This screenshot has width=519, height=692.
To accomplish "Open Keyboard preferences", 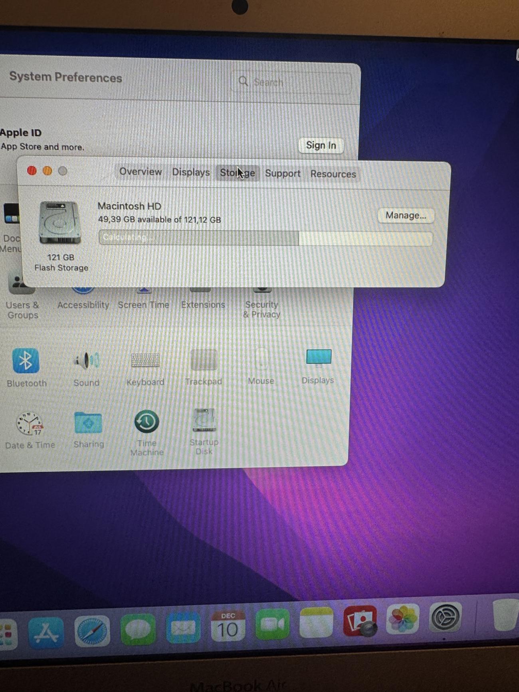I will 145,361.
